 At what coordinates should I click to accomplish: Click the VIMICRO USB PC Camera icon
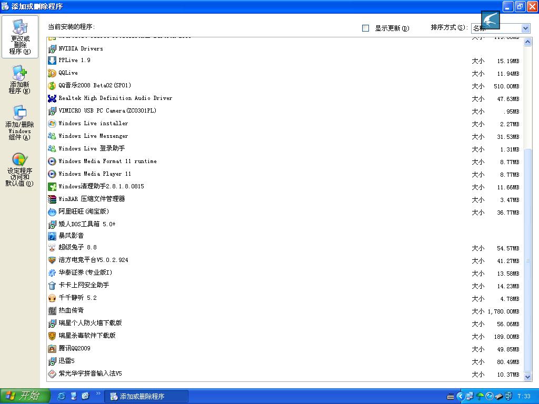point(52,111)
